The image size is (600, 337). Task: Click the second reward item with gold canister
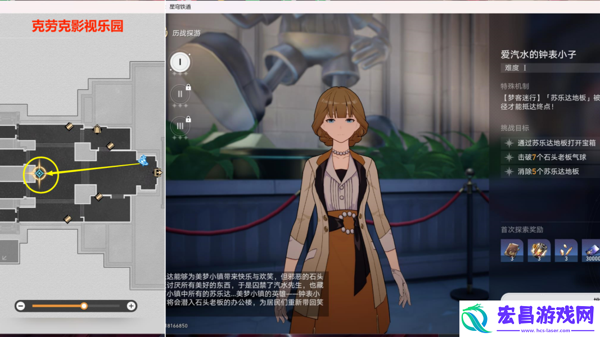[539, 251]
